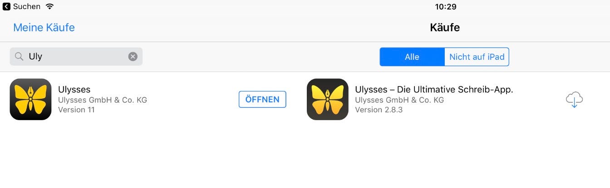Viewport: 610px width, 188px height.
Task: Tap the magnifier icon in the search field
Action: point(19,57)
